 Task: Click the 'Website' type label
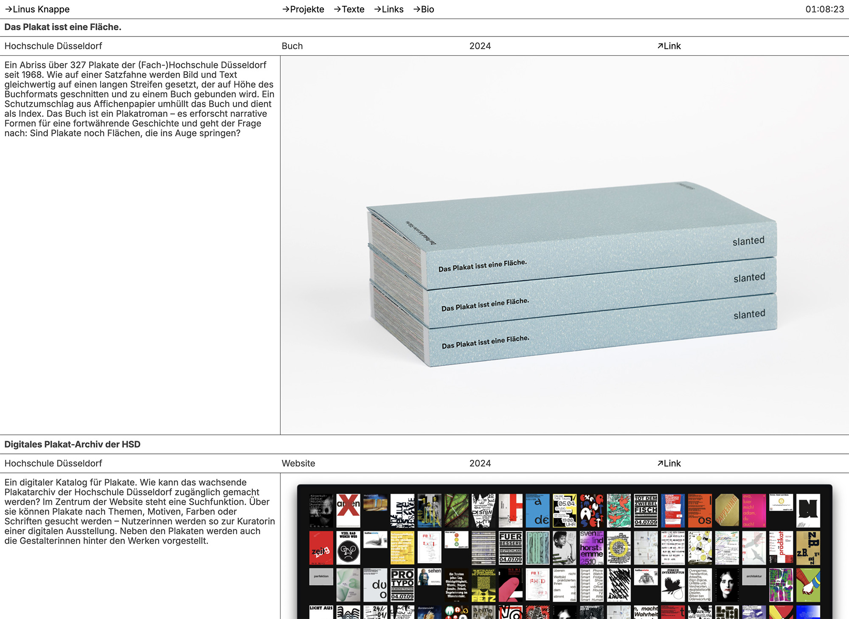[x=298, y=463]
